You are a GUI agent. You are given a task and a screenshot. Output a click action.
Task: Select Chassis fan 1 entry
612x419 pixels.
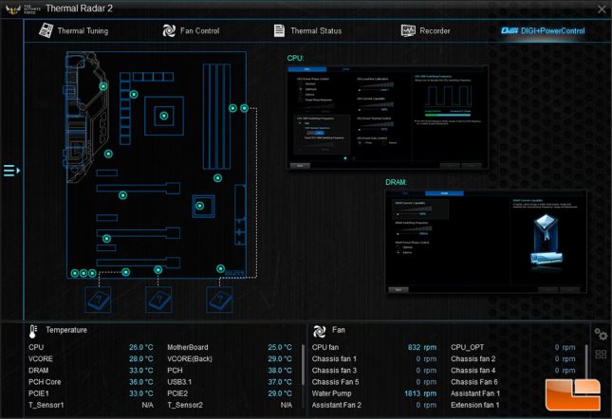tap(374, 359)
